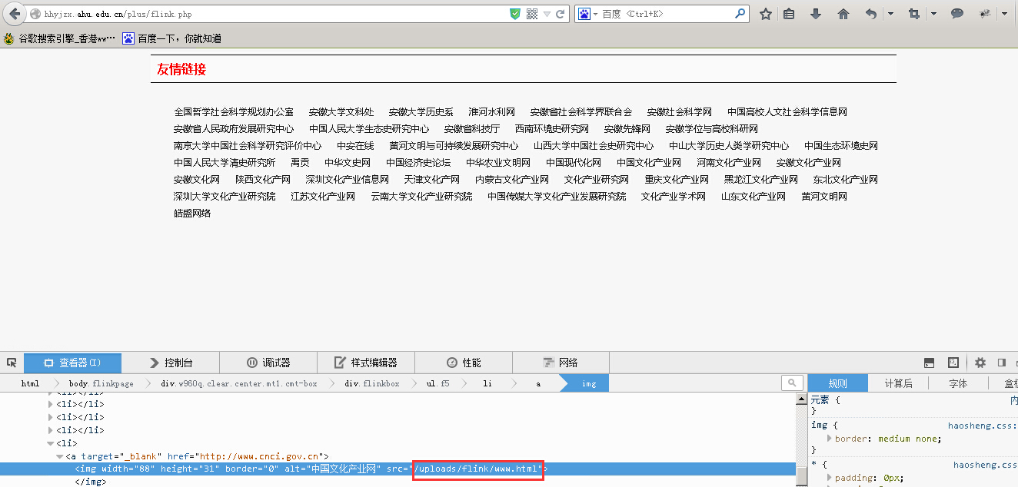Expand the border property triangle

(x=830, y=439)
